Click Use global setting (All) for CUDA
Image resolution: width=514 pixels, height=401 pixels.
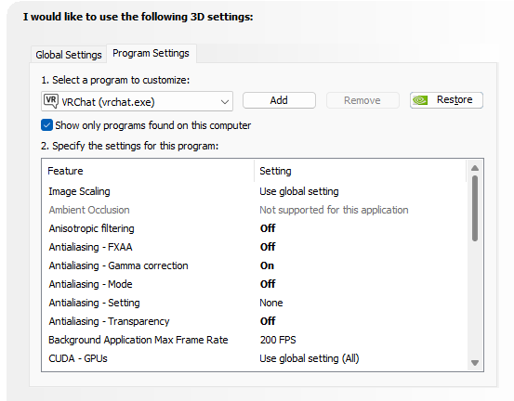point(310,358)
